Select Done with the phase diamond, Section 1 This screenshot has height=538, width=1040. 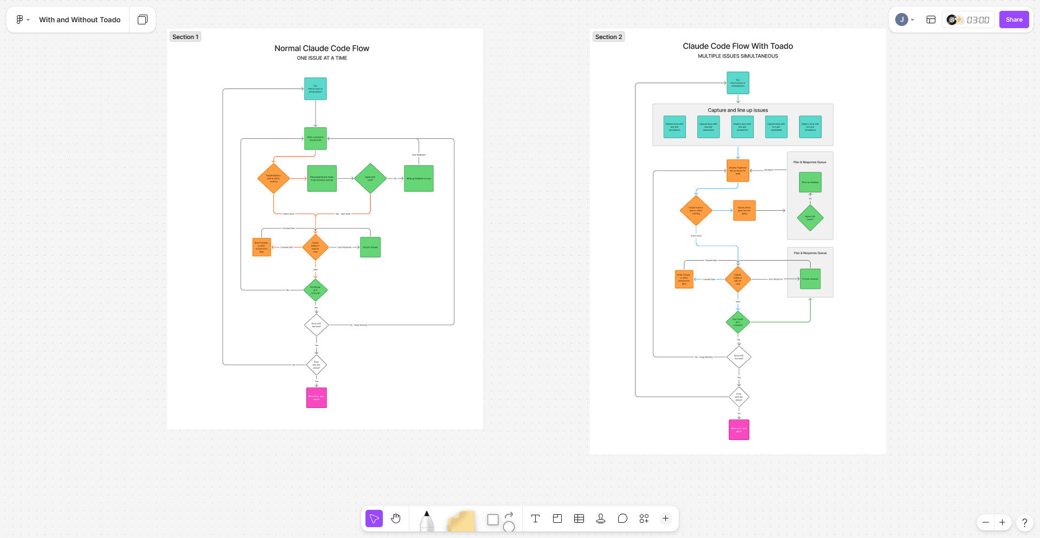pos(316,365)
